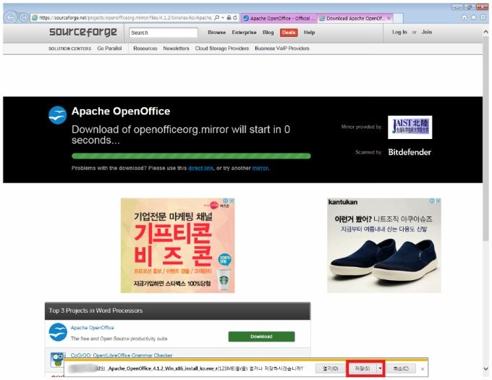The height and width of the screenshot is (380, 492).
Task: Open the Browse menu item
Action: [x=216, y=33]
